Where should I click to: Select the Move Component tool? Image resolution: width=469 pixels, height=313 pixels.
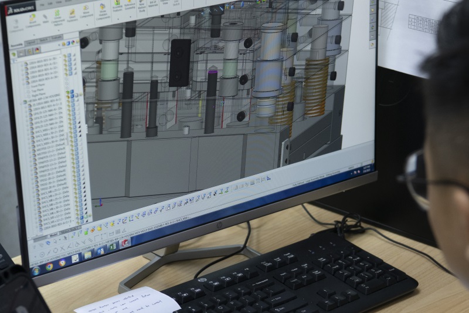pyautogui.click(x=86, y=11)
